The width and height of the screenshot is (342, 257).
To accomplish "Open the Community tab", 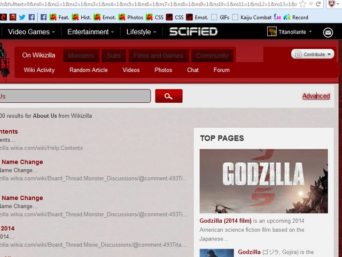I will [212, 56].
